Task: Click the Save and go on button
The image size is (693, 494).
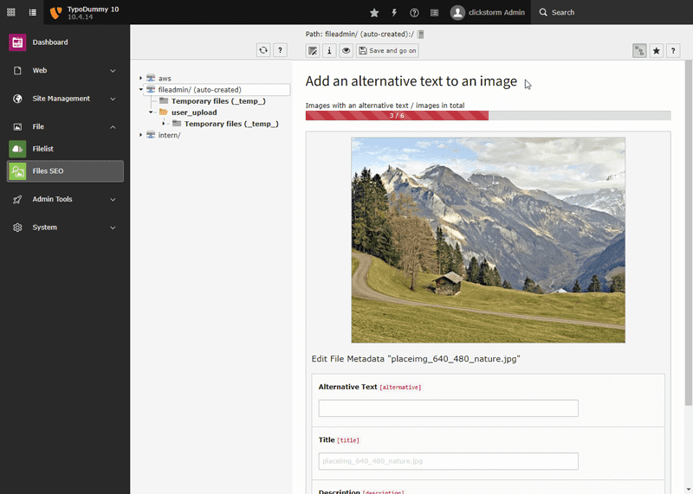Action: click(x=386, y=51)
